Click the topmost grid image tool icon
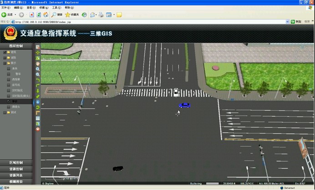Screen dimensions: 315x190 [38, 47]
